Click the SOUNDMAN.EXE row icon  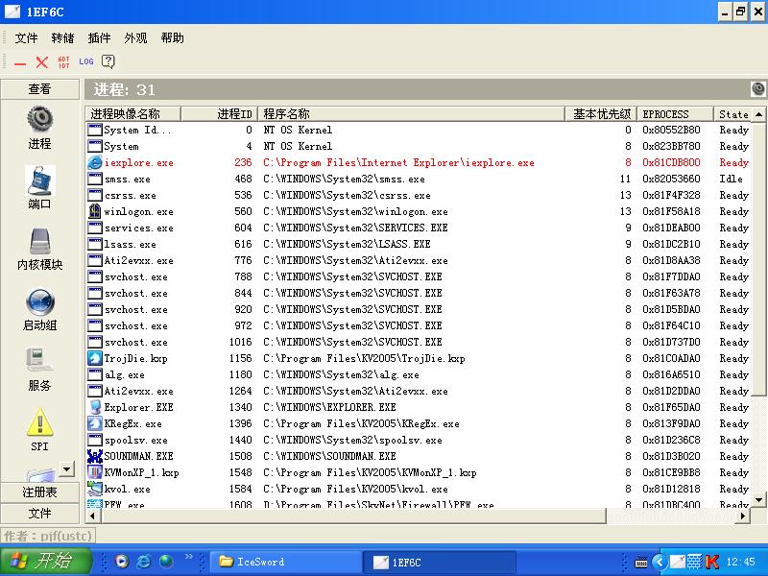[94, 456]
